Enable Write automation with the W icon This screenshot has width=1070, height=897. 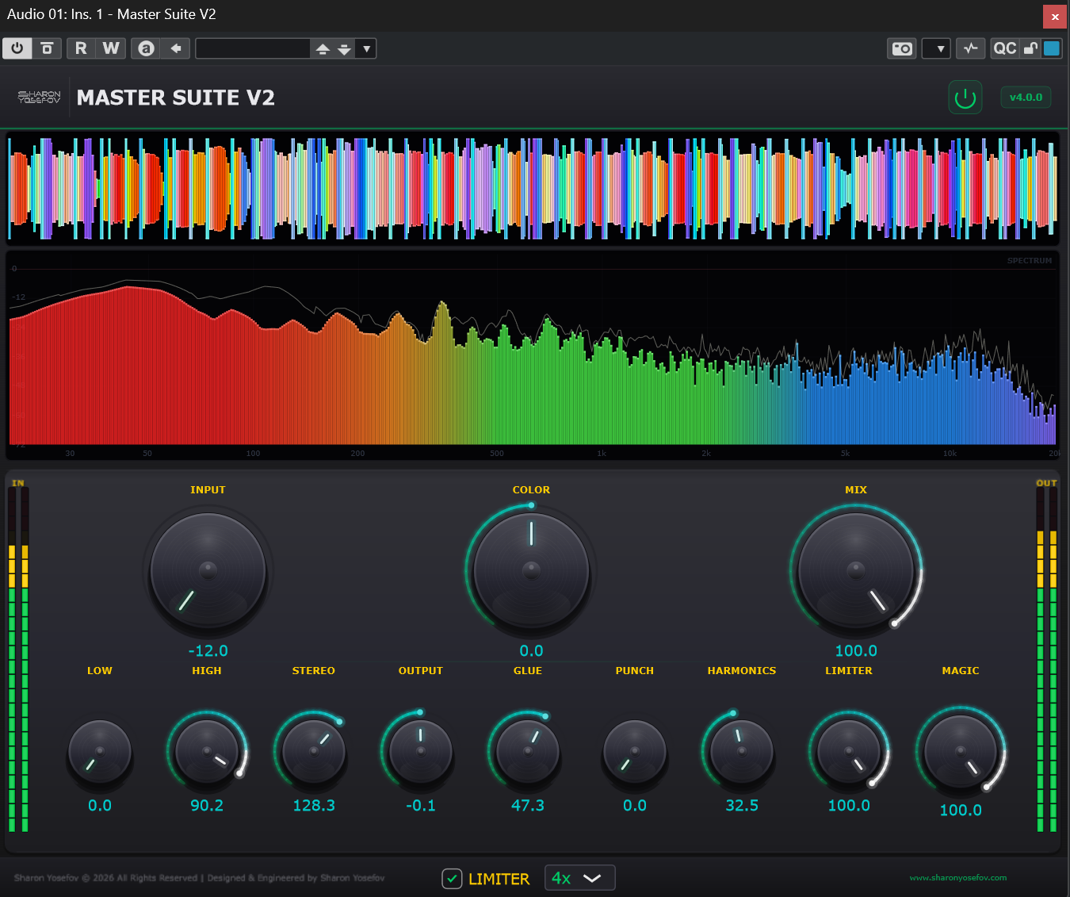click(110, 48)
